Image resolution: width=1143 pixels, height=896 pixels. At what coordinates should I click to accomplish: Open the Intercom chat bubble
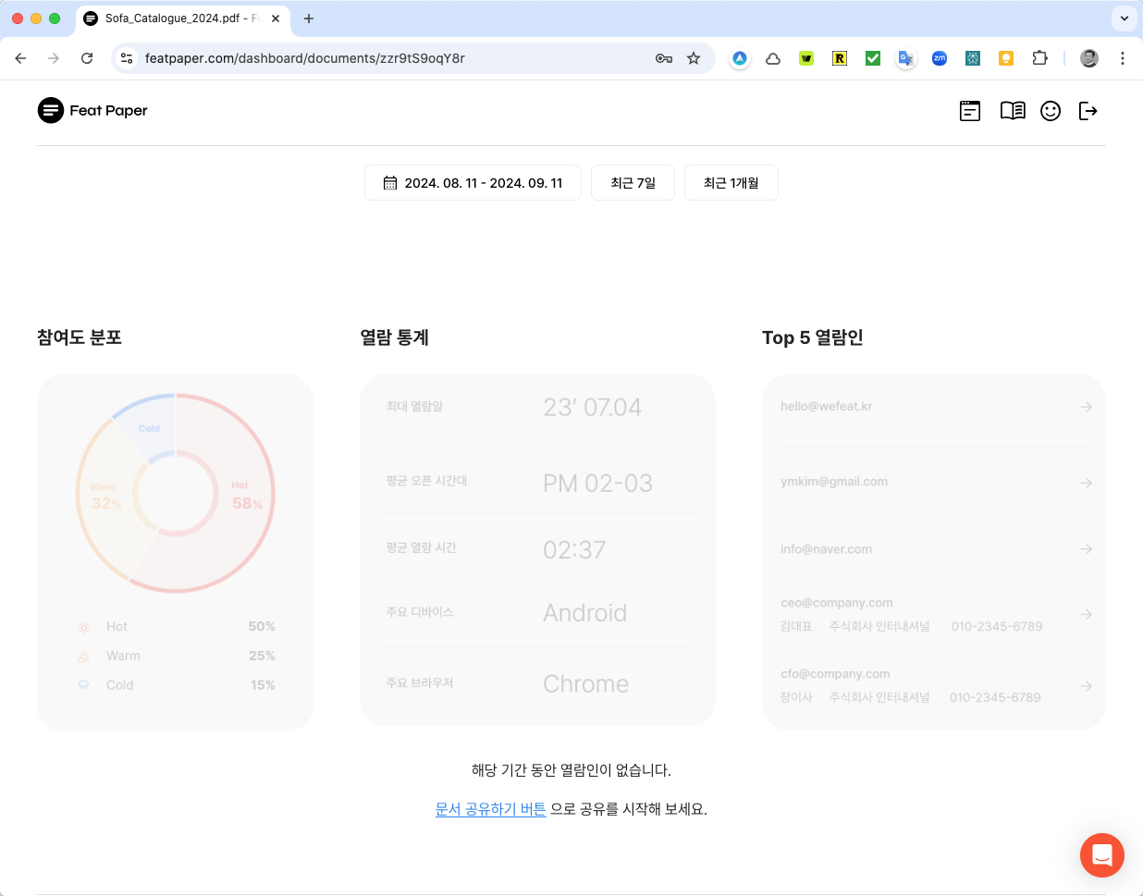(1101, 855)
